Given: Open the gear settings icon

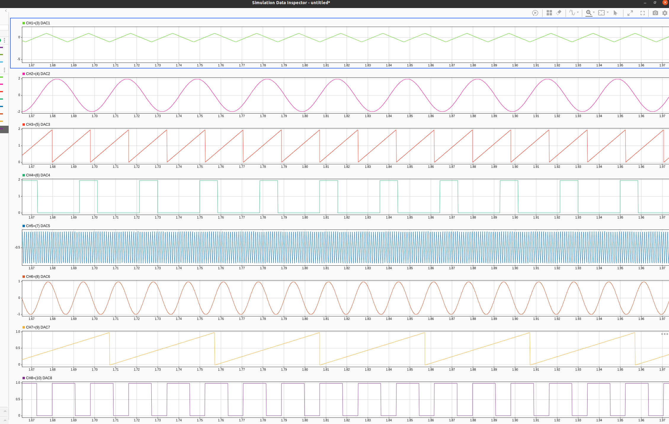Looking at the screenshot, I should point(665,13).
